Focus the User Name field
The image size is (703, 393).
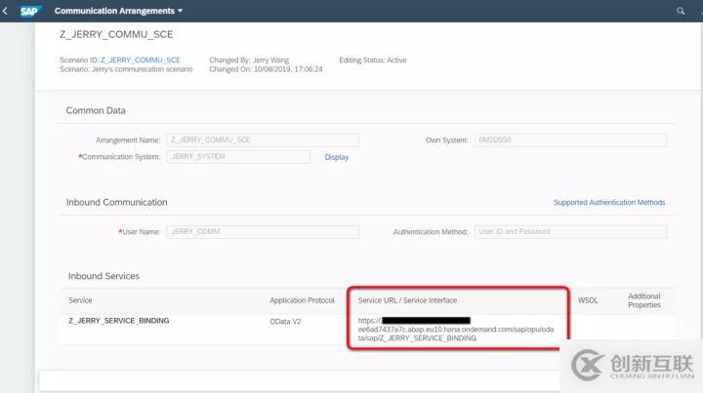263,232
